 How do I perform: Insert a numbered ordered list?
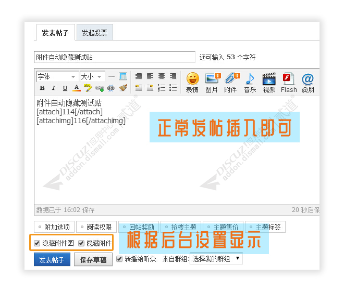162,87
